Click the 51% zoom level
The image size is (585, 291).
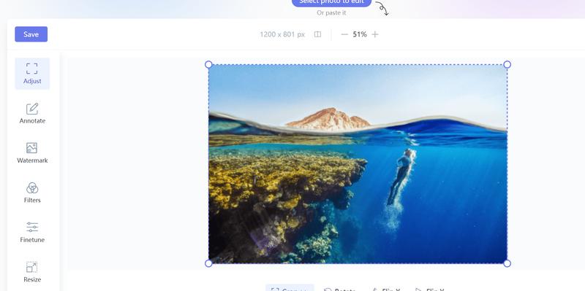point(360,34)
